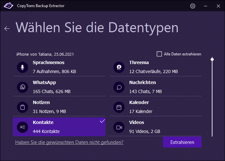Select the Videos data type title

[x=137, y=122]
